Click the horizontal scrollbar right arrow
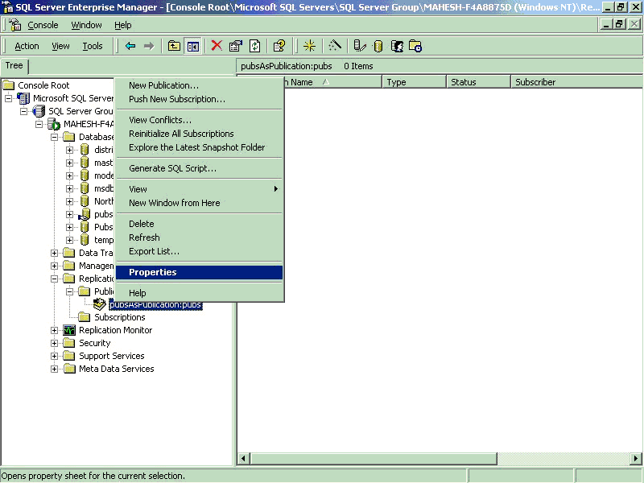The width and height of the screenshot is (644, 483). (636, 458)
